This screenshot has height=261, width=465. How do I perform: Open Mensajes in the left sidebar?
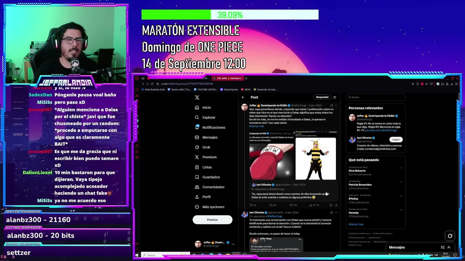click(206, 137)
